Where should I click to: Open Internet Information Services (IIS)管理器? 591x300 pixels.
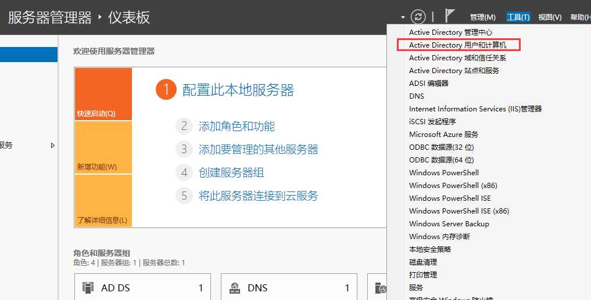tap(475, 109)
